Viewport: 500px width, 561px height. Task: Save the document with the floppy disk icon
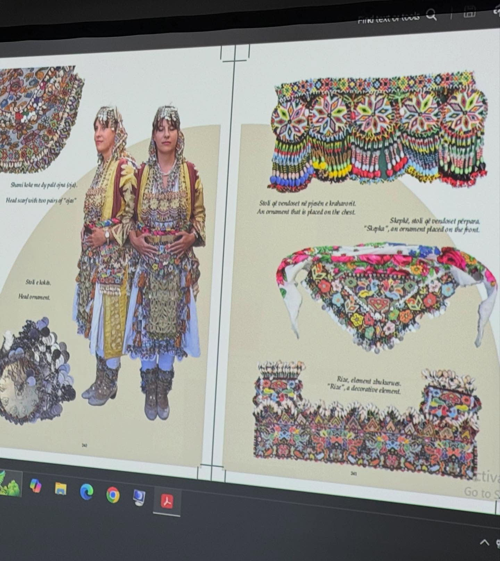tap(469, 11)
